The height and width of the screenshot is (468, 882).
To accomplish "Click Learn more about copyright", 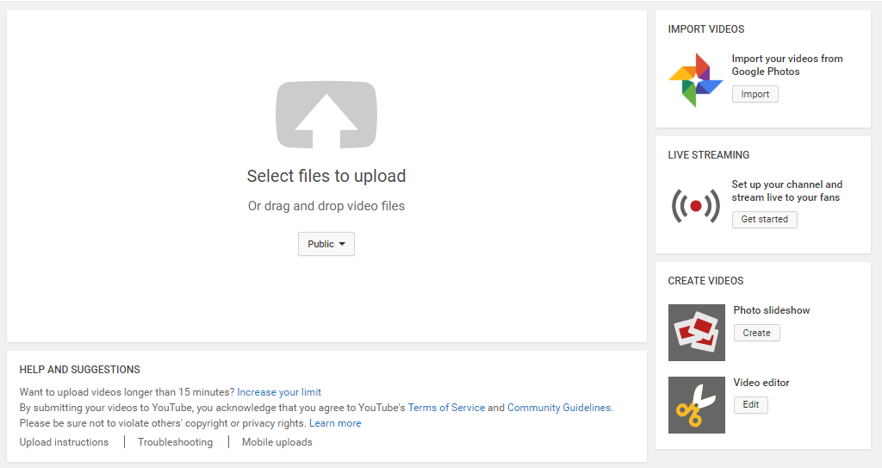I will point(335,423).
